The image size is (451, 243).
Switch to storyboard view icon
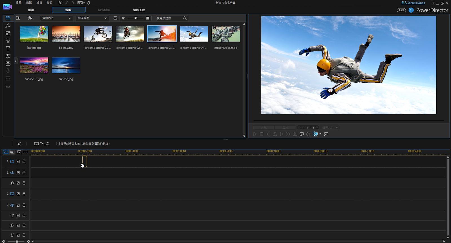point(12,152)
